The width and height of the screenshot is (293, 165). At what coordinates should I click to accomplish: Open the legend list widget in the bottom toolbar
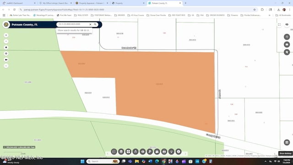click(x=114, y=152)
